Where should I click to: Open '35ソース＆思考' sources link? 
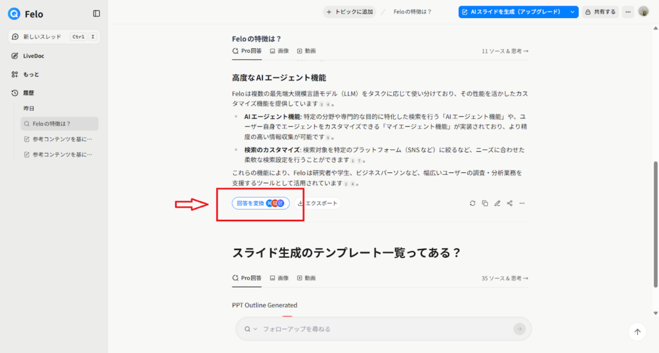click(x=505, y=278)
